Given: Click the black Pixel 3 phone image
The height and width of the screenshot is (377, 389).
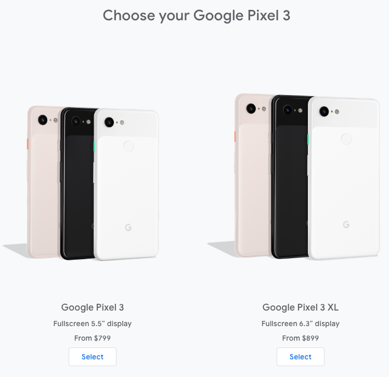Looking at the screenshot, I should point(77,183).
